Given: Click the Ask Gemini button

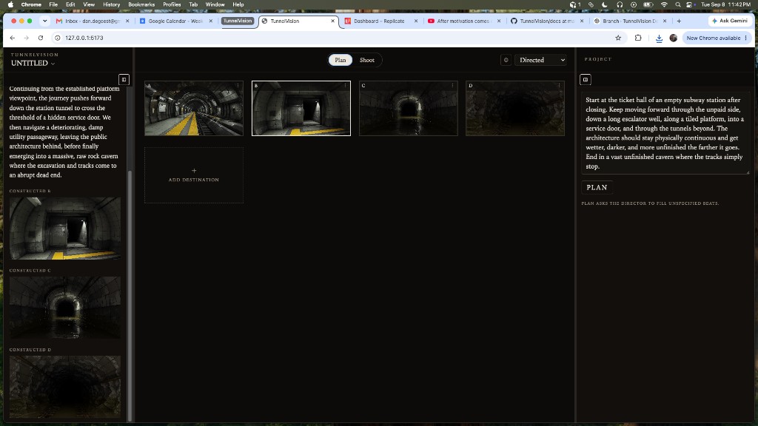Looking at the screenshot, I should 729,21.
